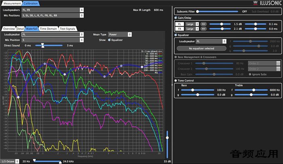The width and height of the screenshot is (283, 164).
Task: Toggle the Ignore Subs checkbox
Action: pos(250,74)
